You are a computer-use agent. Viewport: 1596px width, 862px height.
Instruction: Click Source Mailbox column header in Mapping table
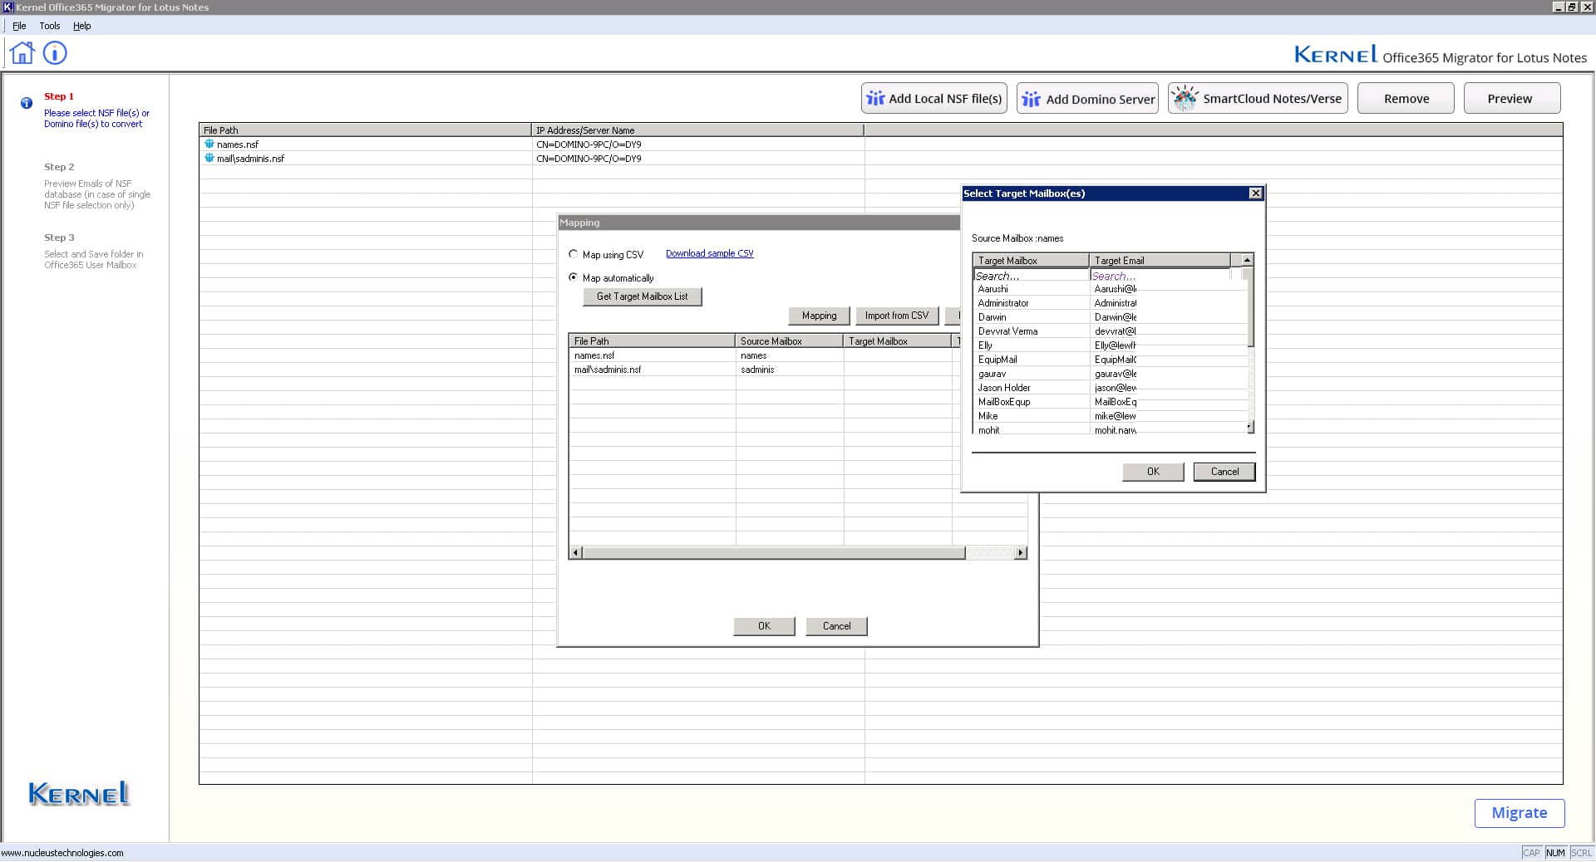[789, 341]
